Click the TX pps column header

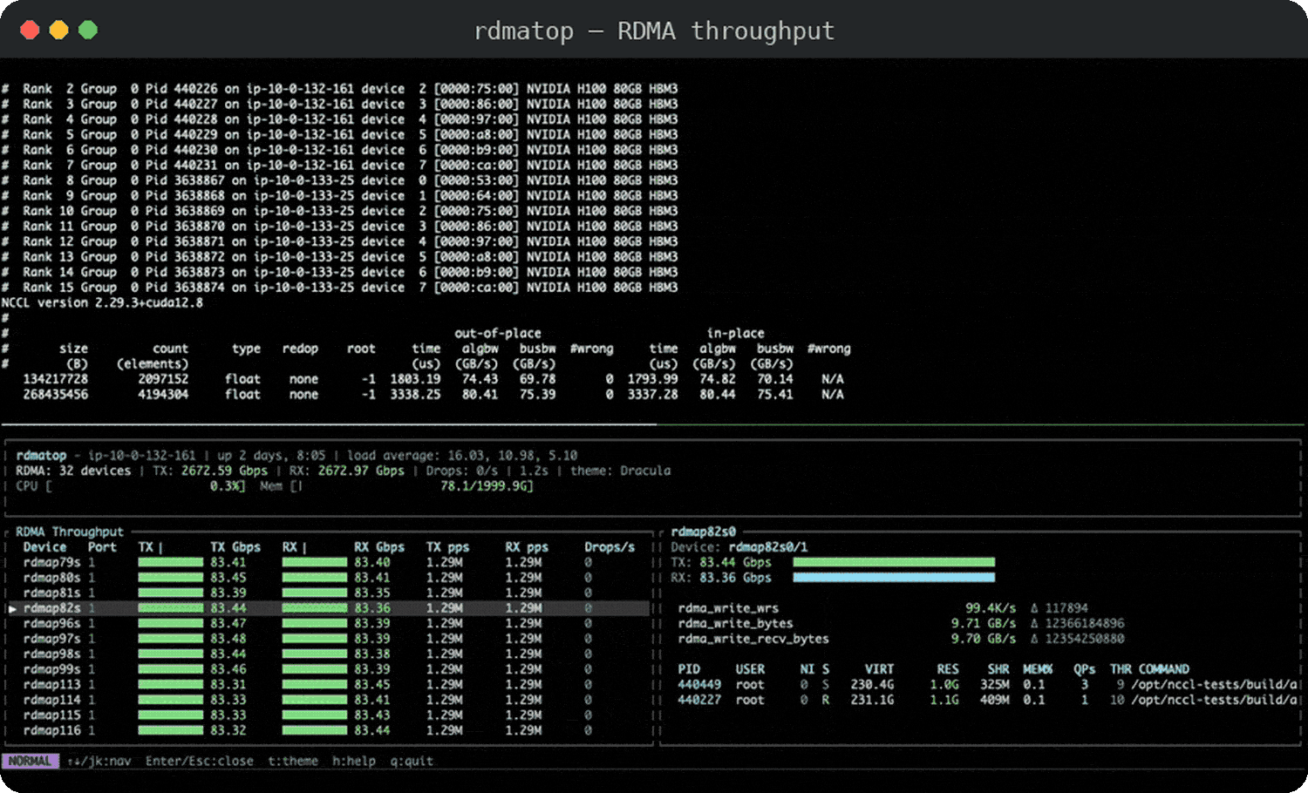pos(447,547)
